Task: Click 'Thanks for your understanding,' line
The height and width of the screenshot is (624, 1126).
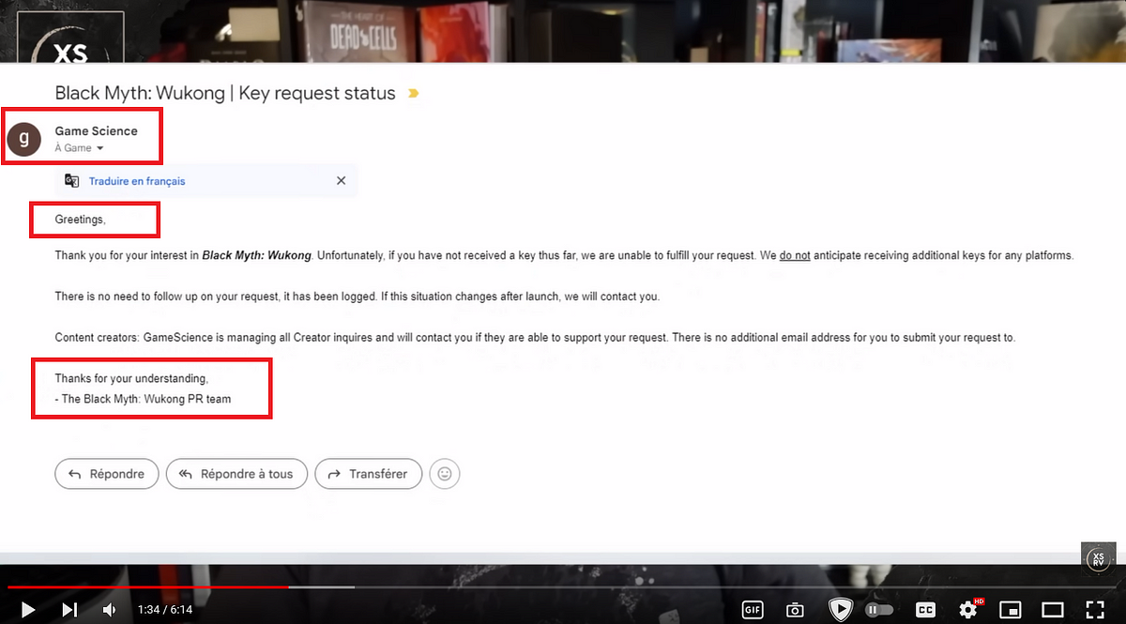Action: (131, 378)
